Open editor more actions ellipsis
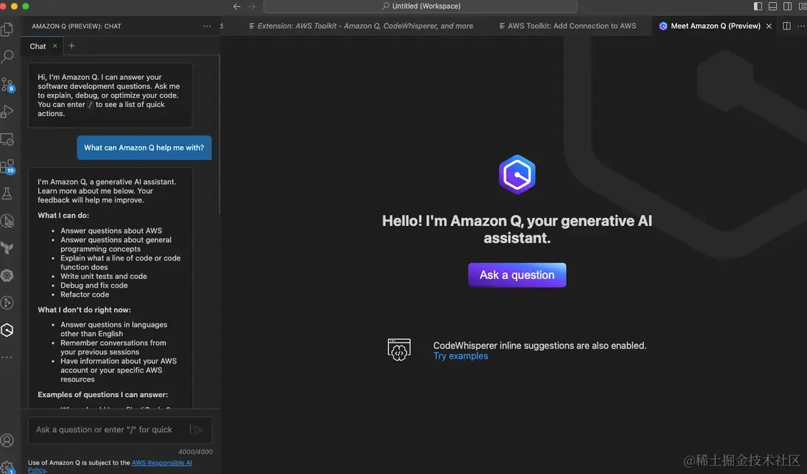Screen dimensions: 807x474 tap(801, 26)
